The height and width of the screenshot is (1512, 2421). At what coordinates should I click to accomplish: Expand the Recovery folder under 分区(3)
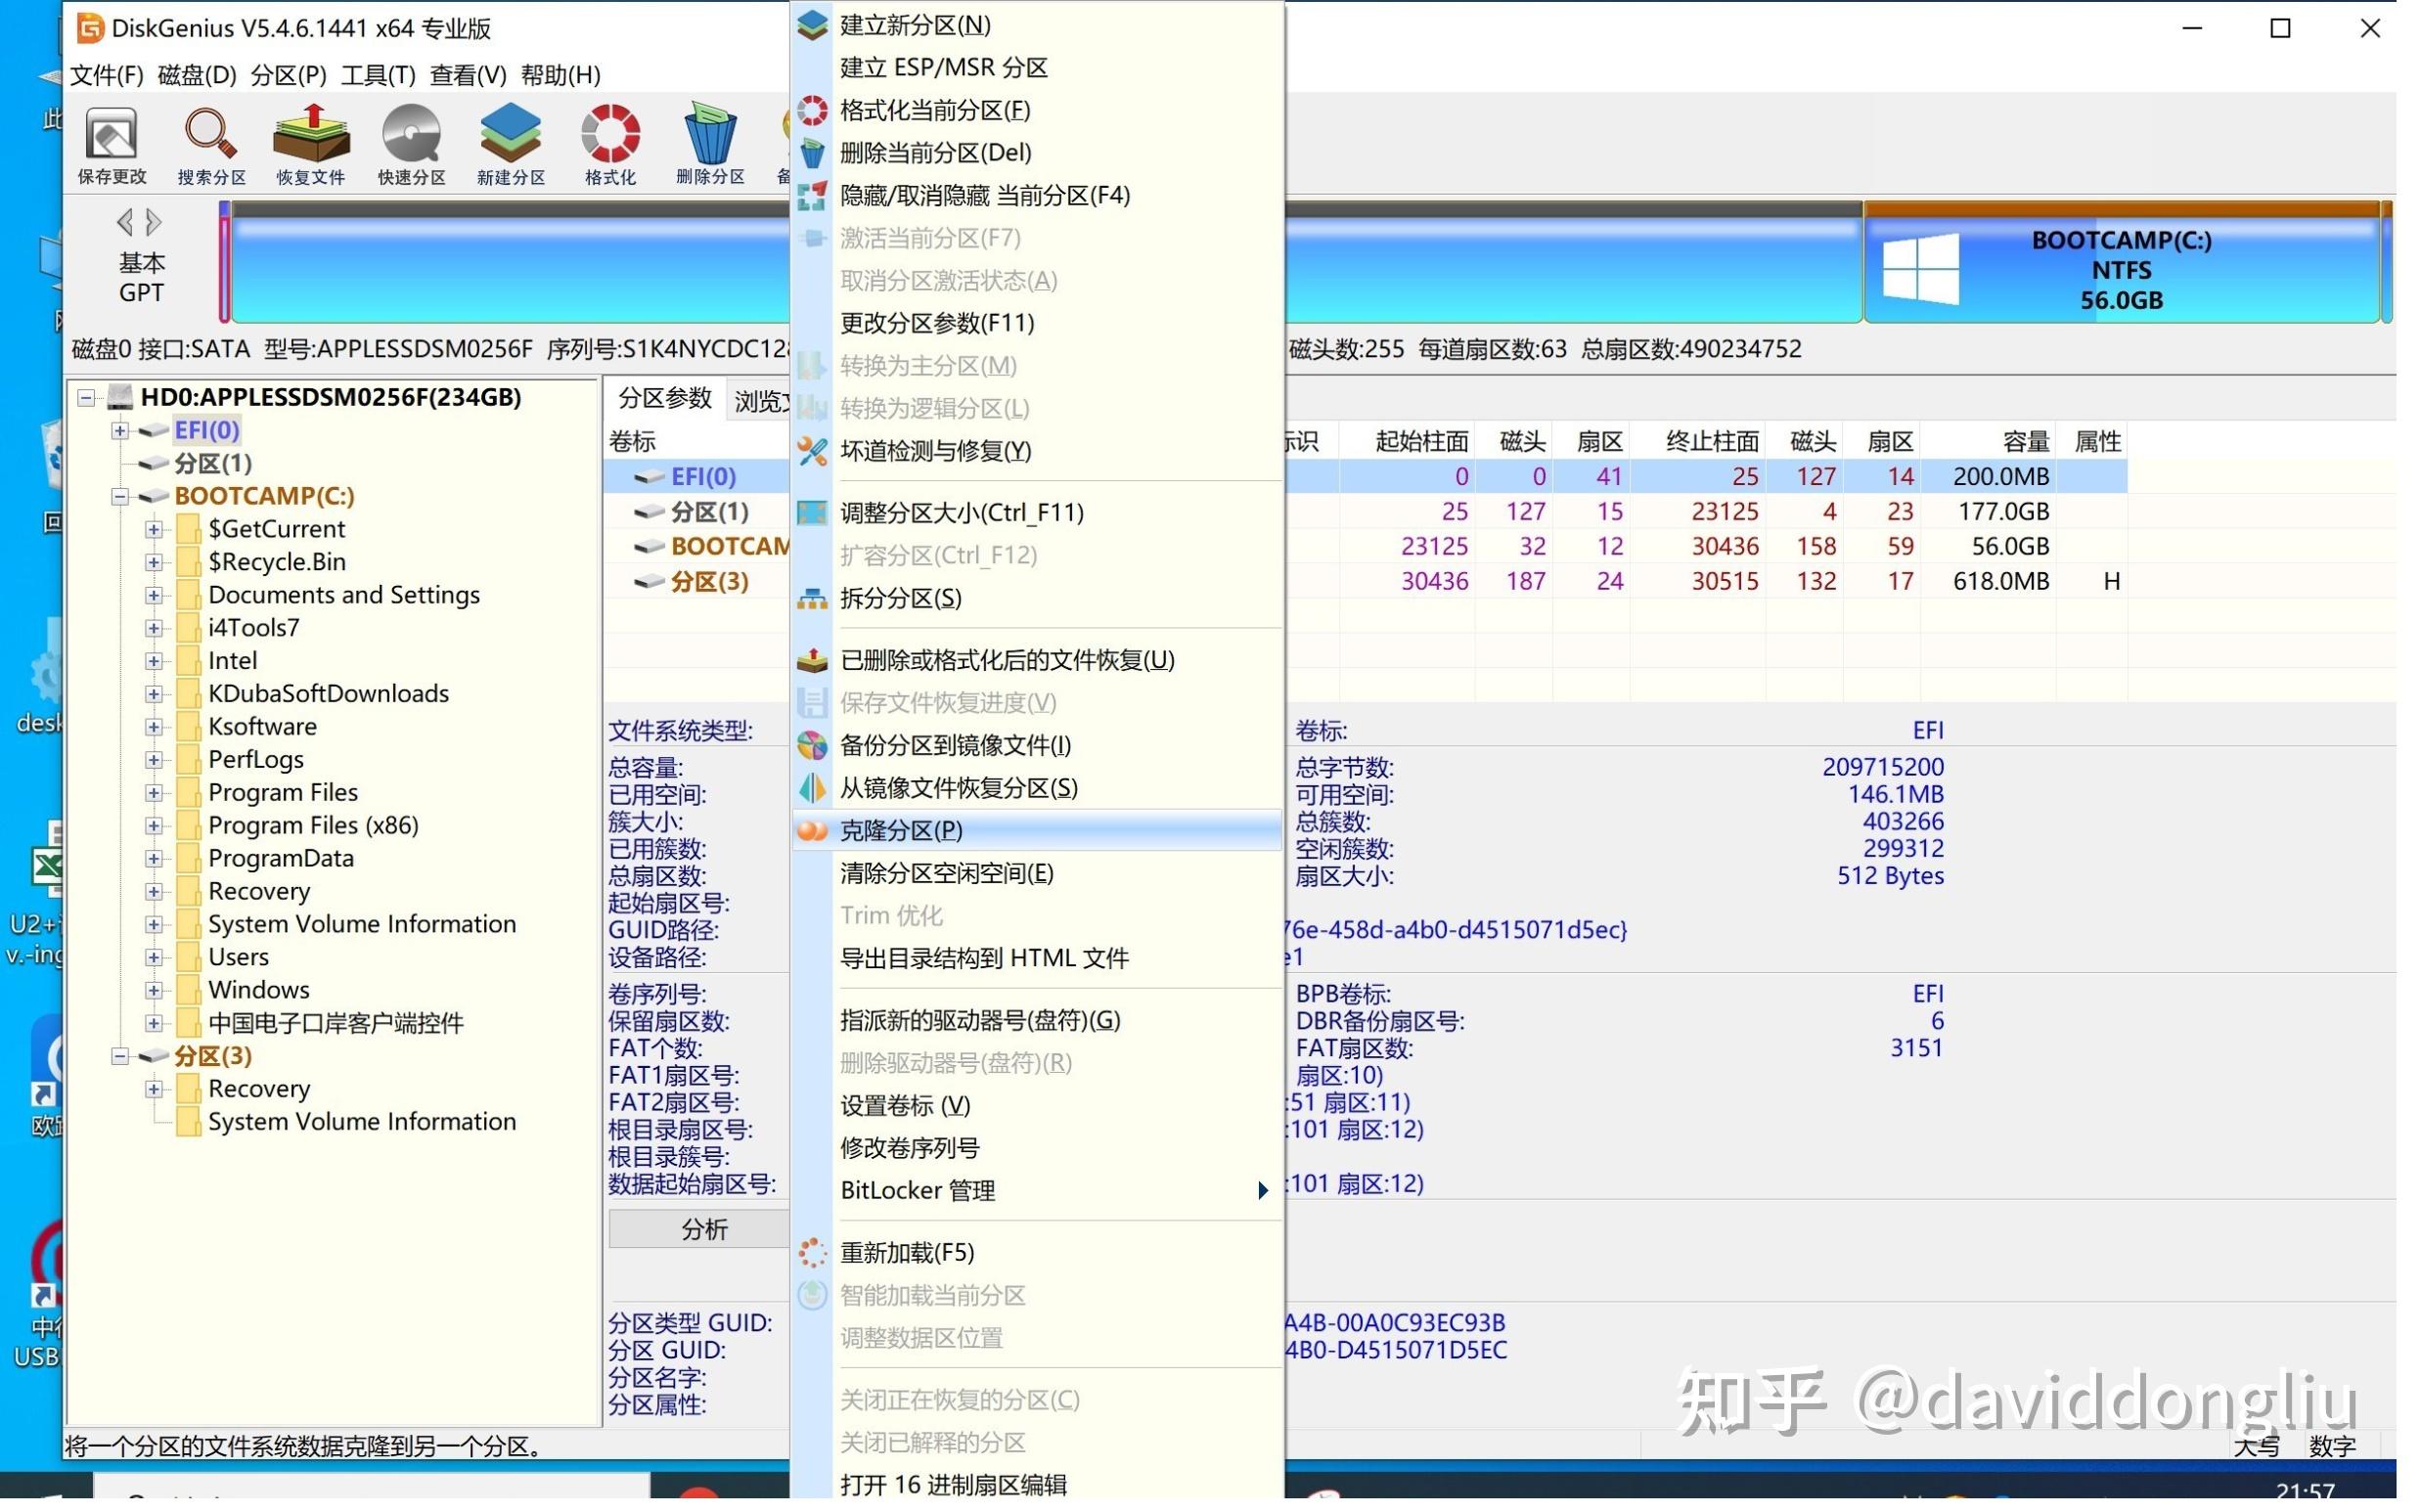coord(153,1088)
